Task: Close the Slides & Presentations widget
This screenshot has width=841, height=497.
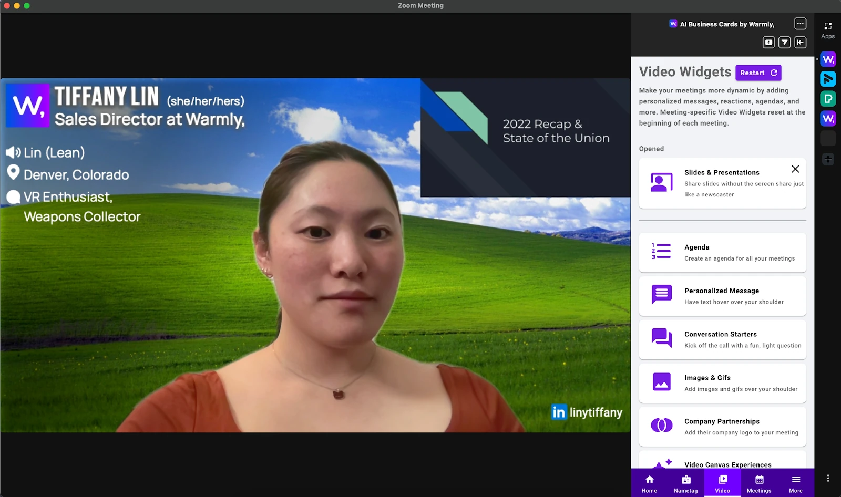Action: (795, 169)
